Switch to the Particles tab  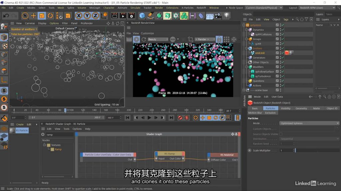tap(270, 108)
